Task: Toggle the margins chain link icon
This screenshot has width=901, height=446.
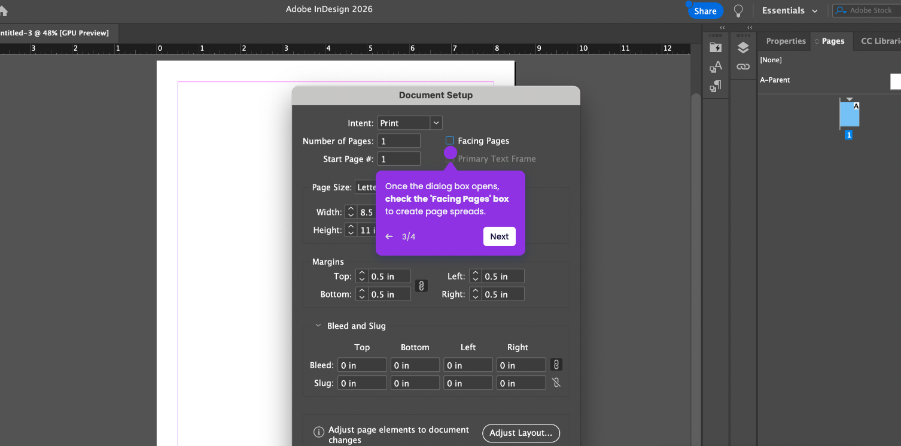Action: click(x=421, y=286)
